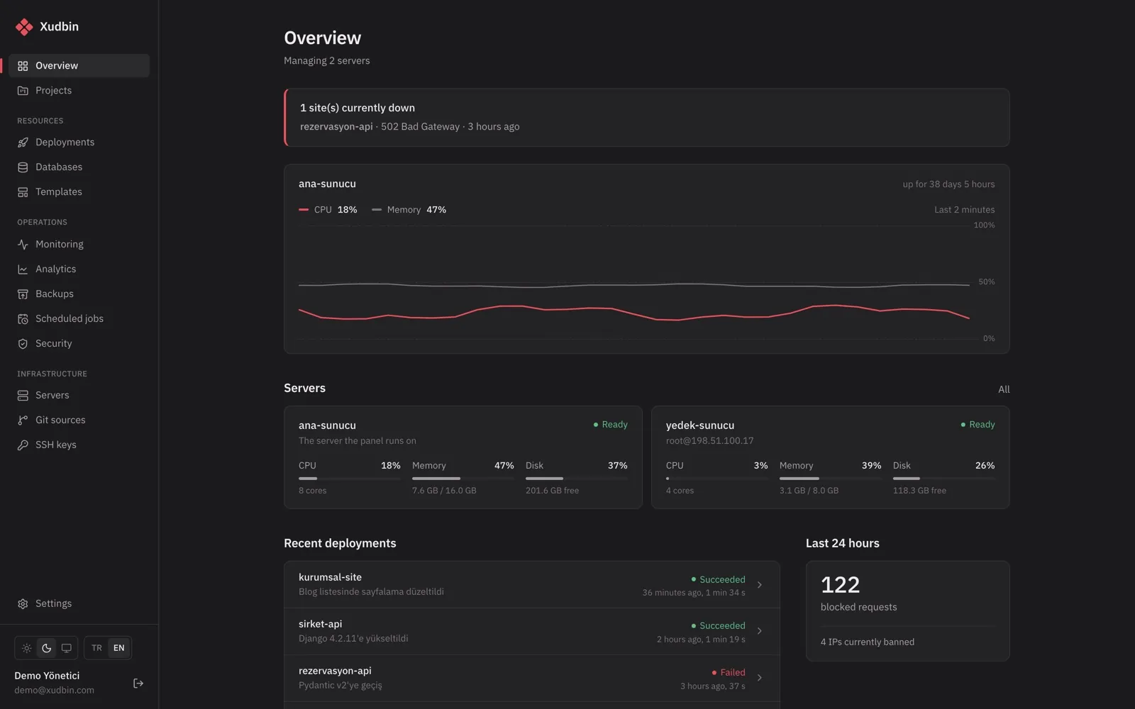Click the Xudbin logo icon

click(x=24, y=27)
